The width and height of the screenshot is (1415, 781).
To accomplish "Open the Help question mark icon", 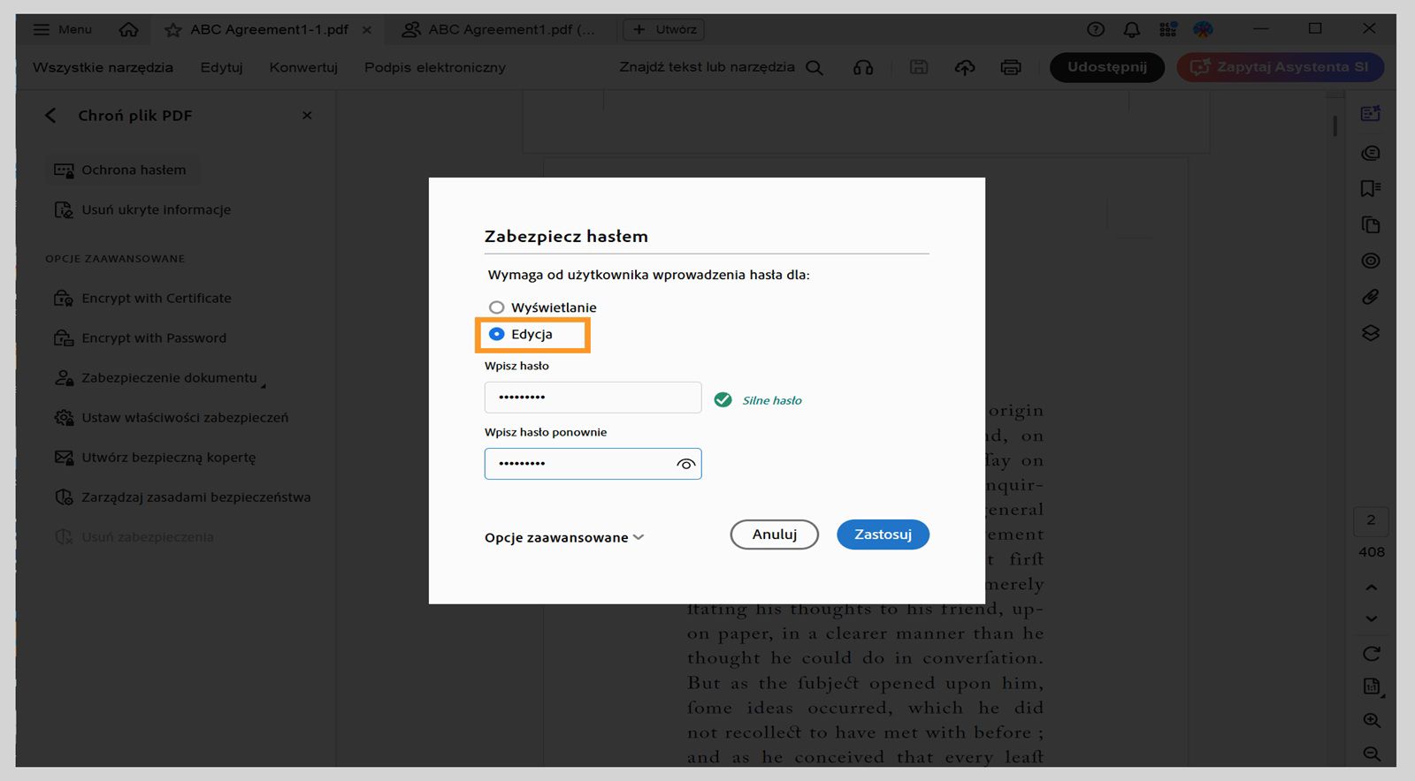I will pyautogui.click(x=1096, y=29).
